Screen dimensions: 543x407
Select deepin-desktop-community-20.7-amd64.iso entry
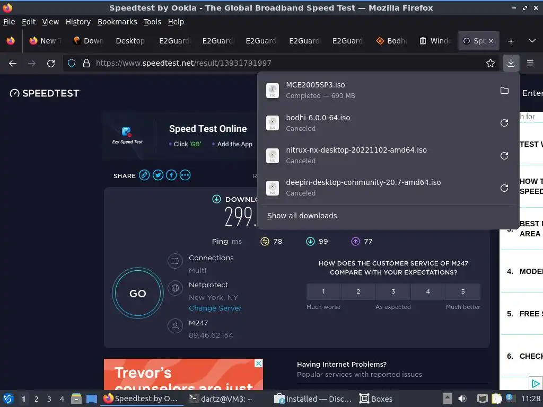pos(378,188)
